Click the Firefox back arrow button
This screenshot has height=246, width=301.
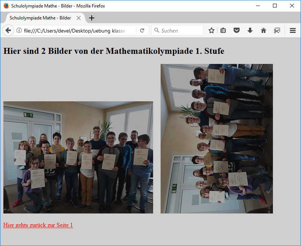point(8,31)
